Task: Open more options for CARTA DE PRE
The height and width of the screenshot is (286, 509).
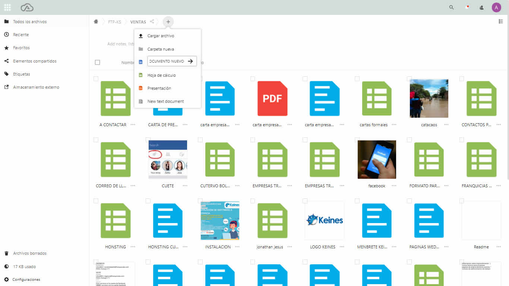Action: 185,125
